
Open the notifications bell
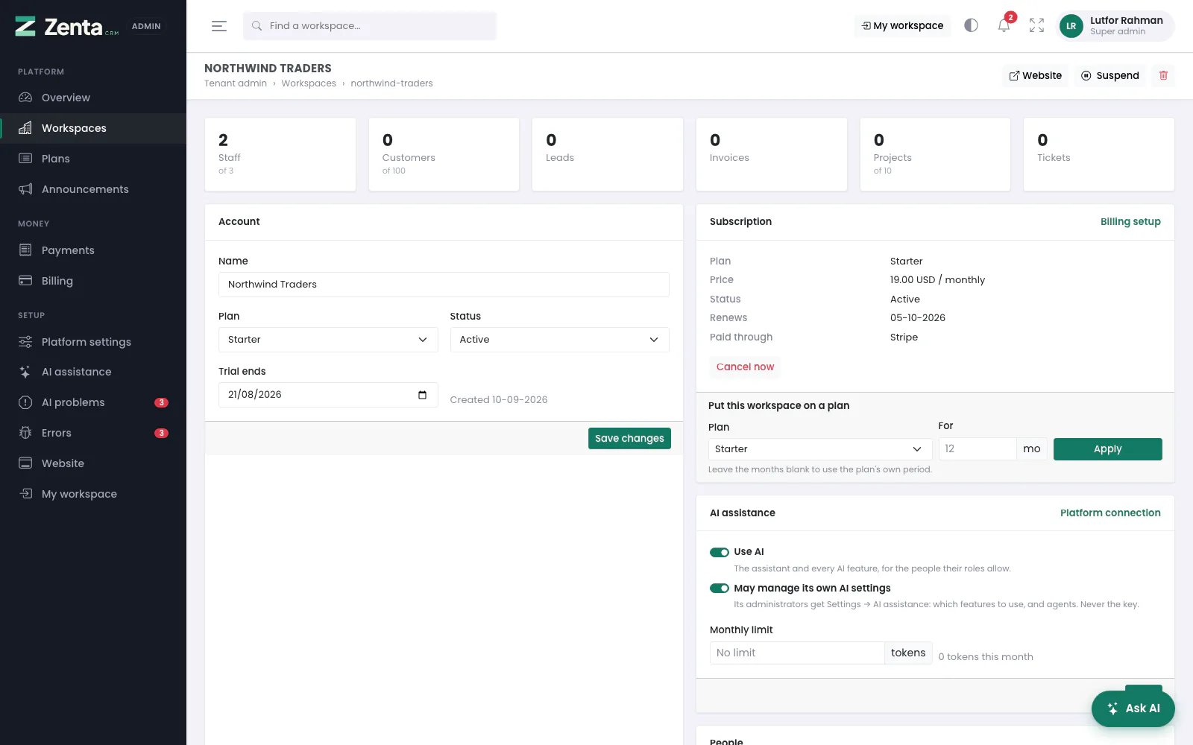1004,25
